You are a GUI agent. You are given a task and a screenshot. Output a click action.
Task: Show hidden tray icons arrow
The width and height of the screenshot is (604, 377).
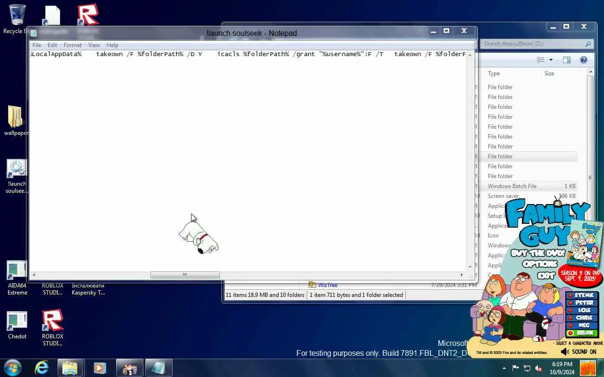click(504, 368)
